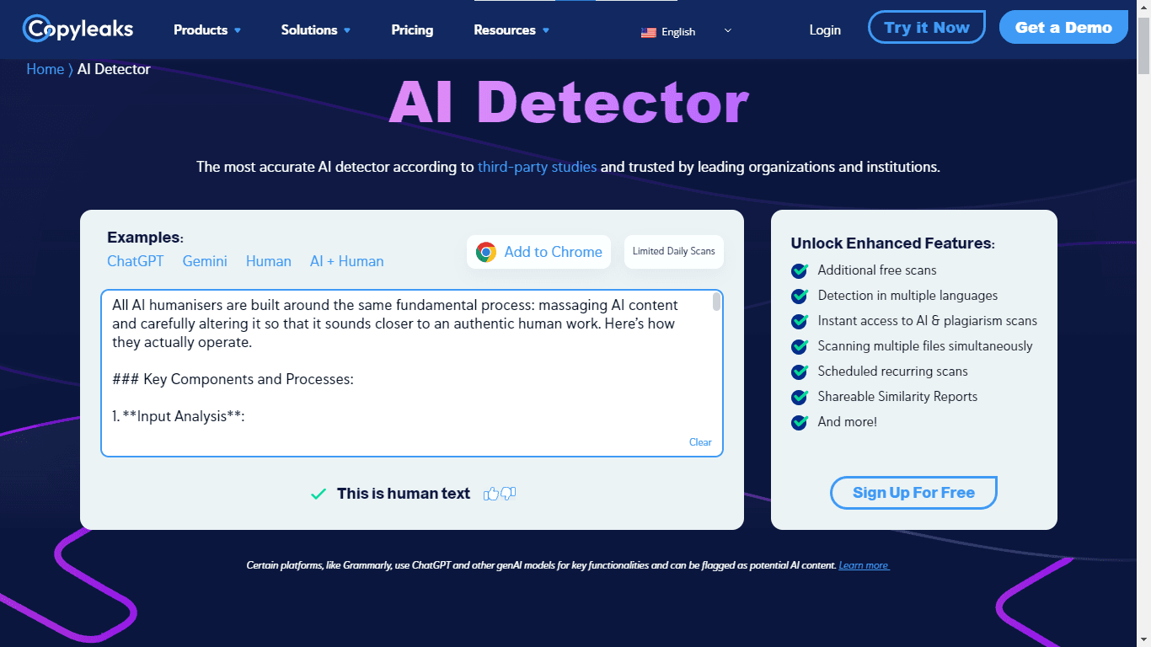Go to the Pricing page
The height and width of the screenshot is (647, 1151).
pyautogui.click(x=412, y=30)
